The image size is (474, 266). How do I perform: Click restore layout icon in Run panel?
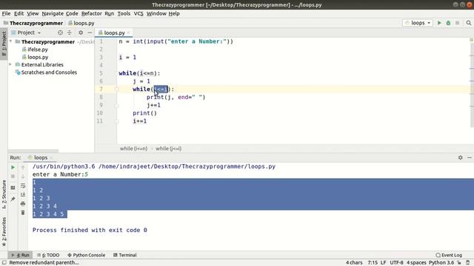(x=13, y=188)
